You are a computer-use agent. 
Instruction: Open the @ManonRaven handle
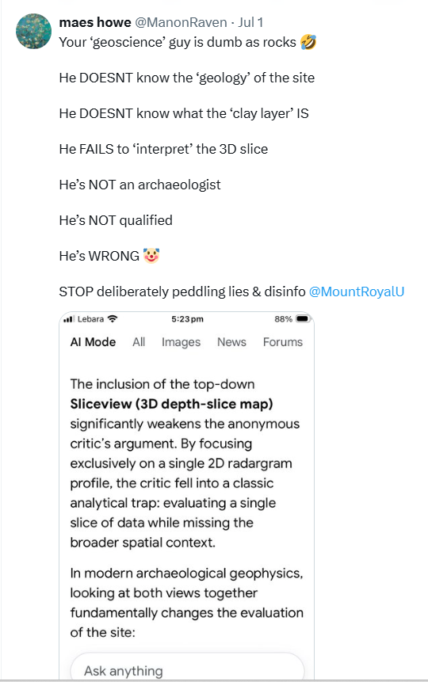click(181, 22)
